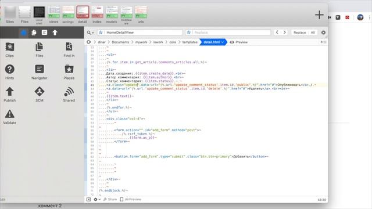Switch to the views file tab
The image size is (372, 209).
pos(53,15)
